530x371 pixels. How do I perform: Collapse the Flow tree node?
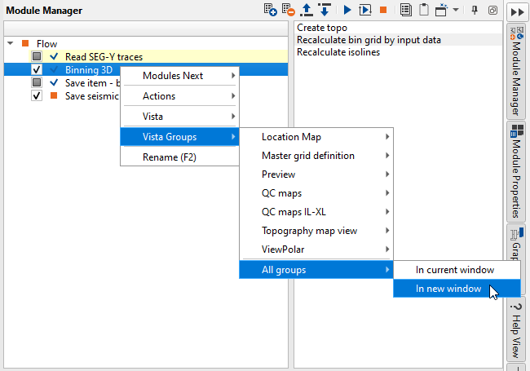coord(10,43)
